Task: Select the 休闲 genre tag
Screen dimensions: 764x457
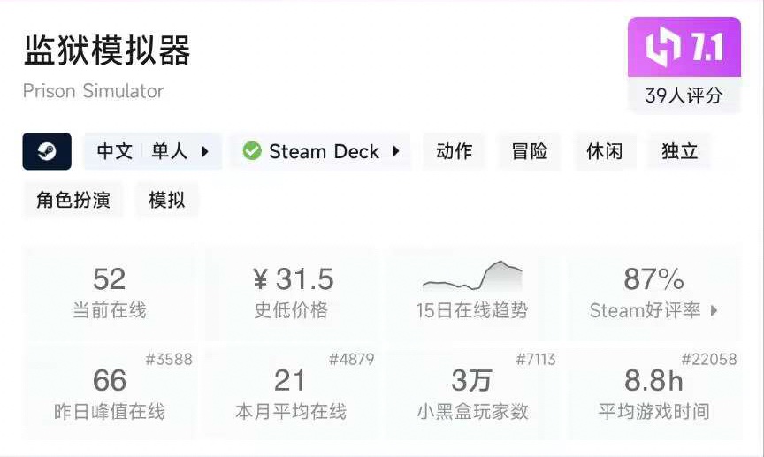Action: coord(605,151)
